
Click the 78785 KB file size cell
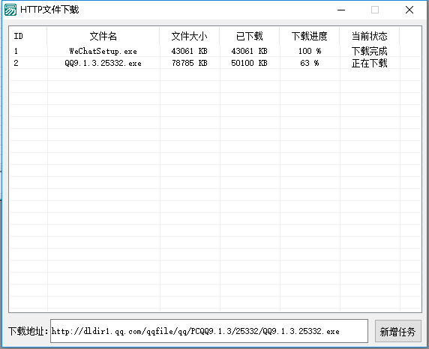189,63
